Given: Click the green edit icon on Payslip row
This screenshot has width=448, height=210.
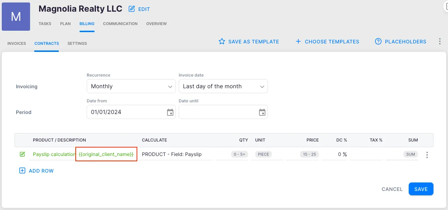Looking at the screenshot, I should click(x=22, y=154).
